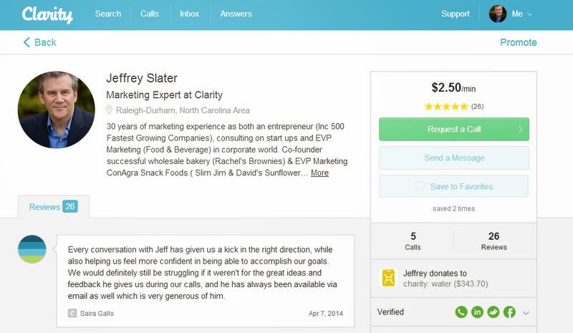Click the striped reviewer avatar
573x333 pixels.
click(32, 249)
